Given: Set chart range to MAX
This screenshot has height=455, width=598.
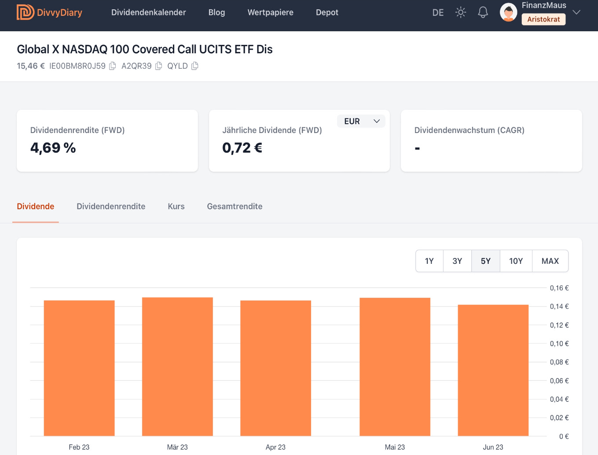Looking at the screenshot, I should 550,261.
